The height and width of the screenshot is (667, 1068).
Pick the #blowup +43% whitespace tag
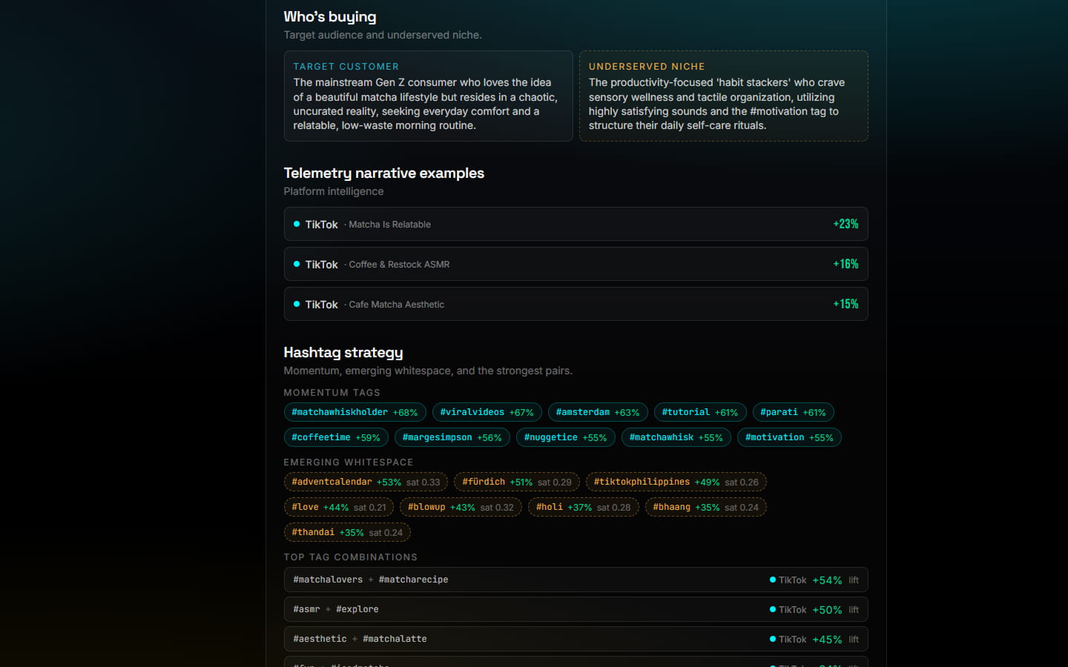[x=461, y=507]
